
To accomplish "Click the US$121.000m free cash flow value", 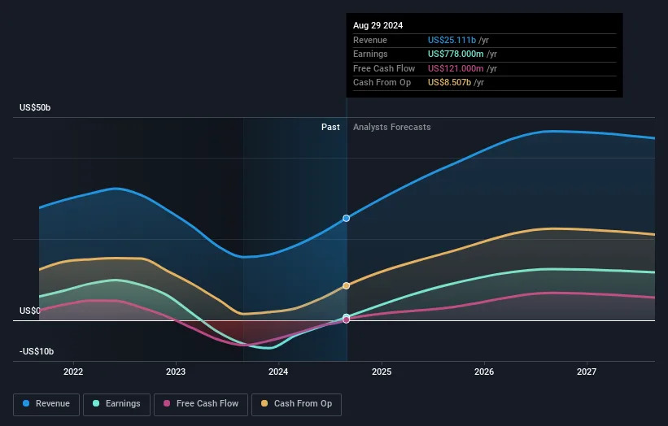I will tap(456, 68).
